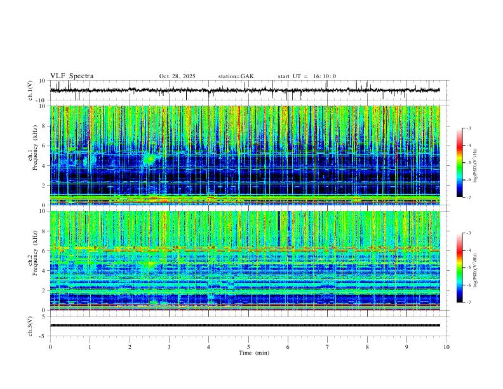The image size is (503, 389).
Task: Click the time axis tick label "2"
Action: click(x=130, y=347)
